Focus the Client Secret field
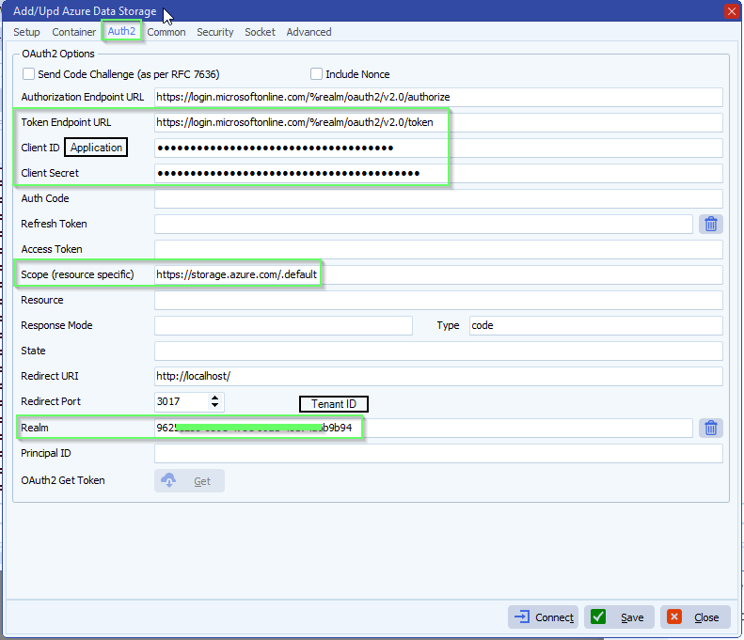Image resolution: width=744 pixels, height=640 pixels. point(438,173)
